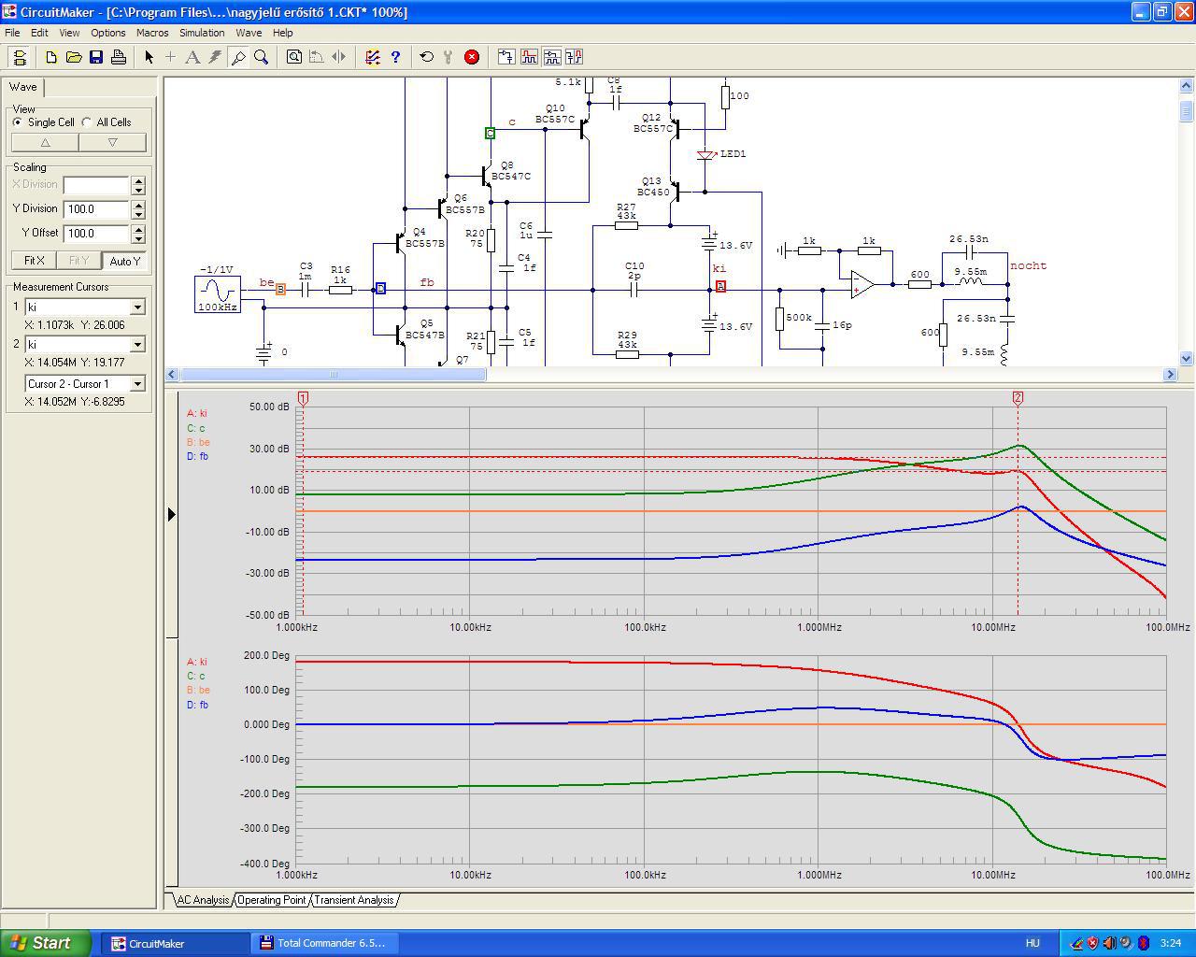The height and width of the screenshot is (957, 1196).
Task: Select the arrow pointer tool
Action: [149, 57]
